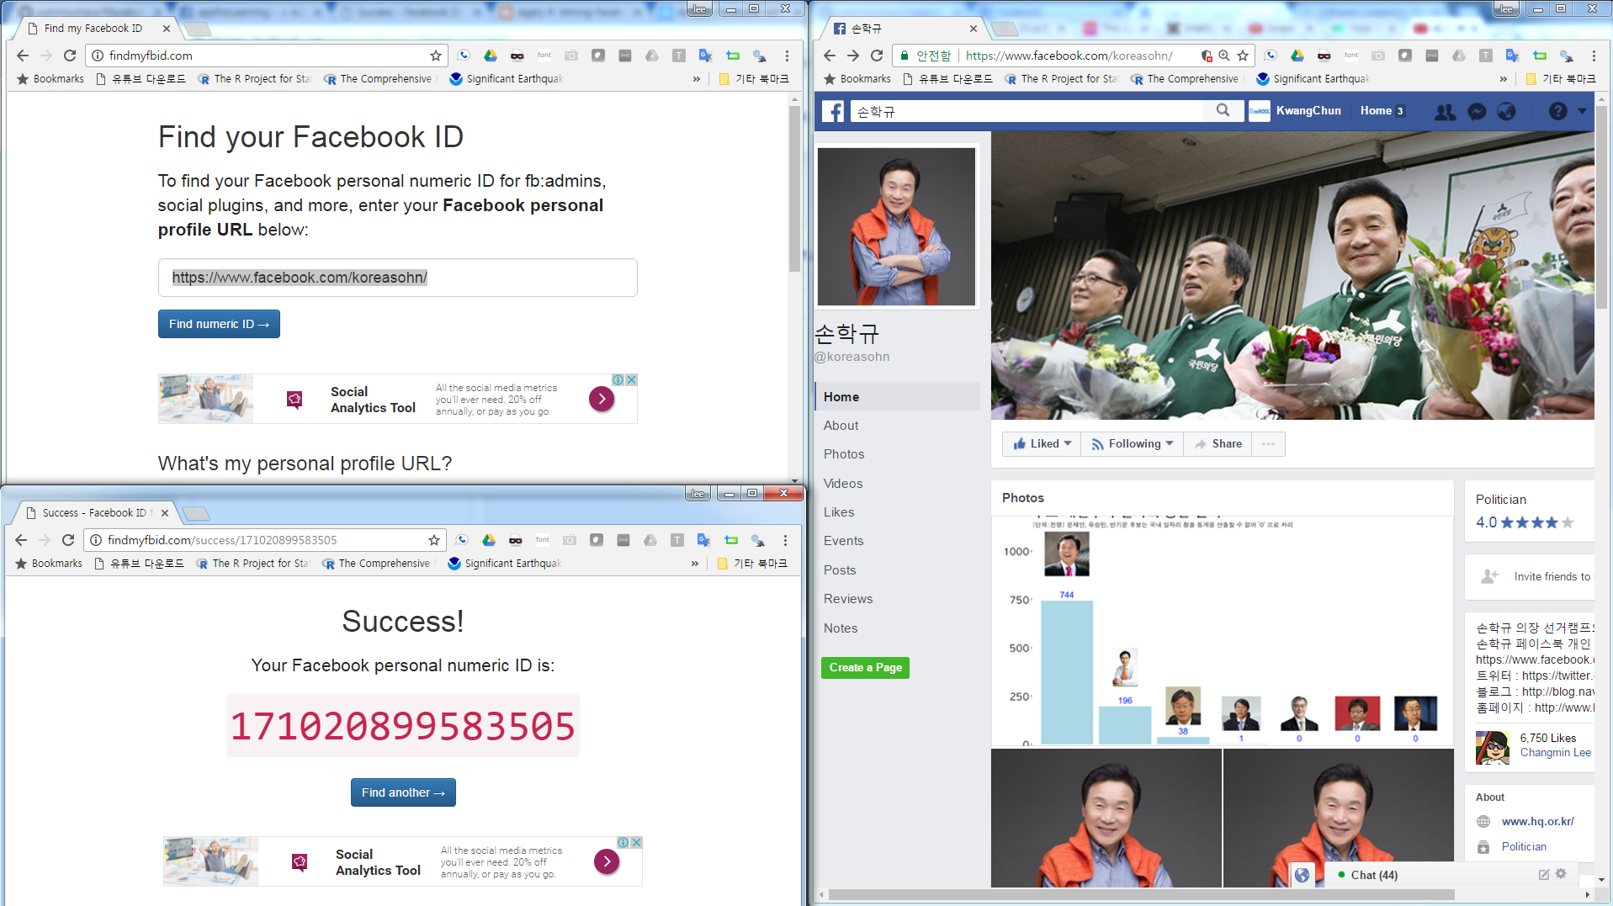Expand hidden bookmarks chevron in the bottom-left window
Viewport: 1613px width, 906px height.
coord(695,564)
